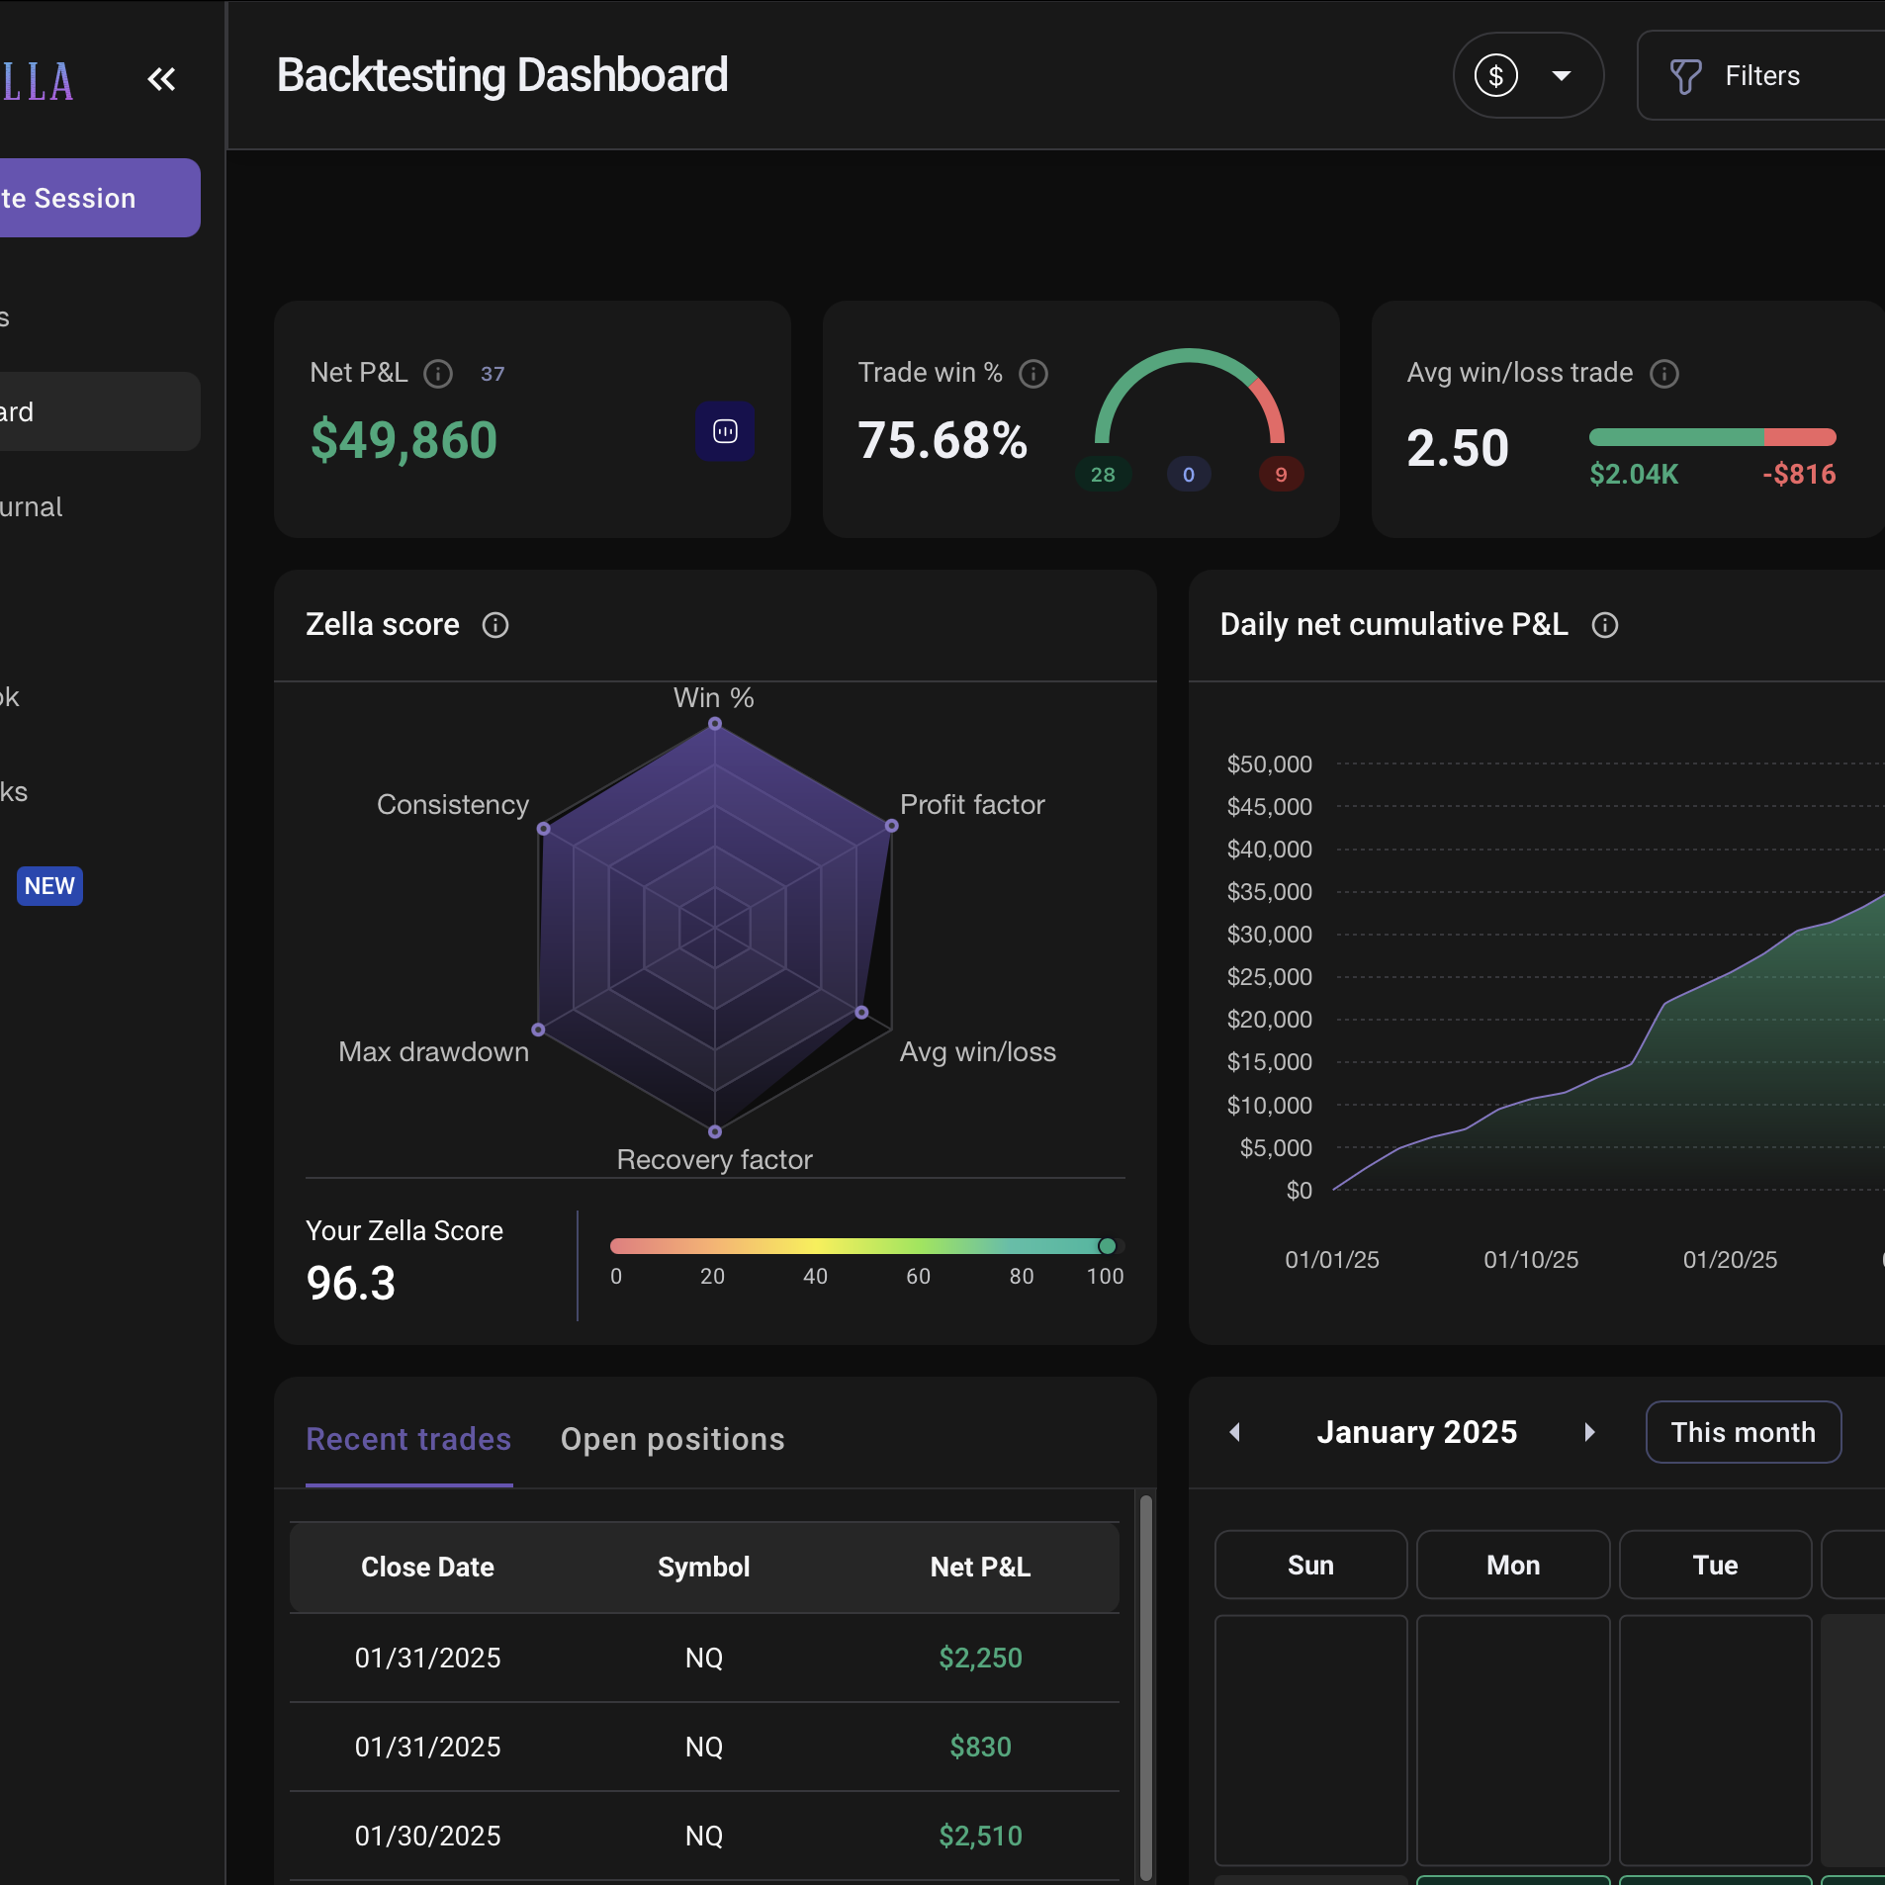Image resolution: width=1885 pixels, height=1885 pixels.
Task: Go to next month after January 2025
Action: point(1589,1432)
